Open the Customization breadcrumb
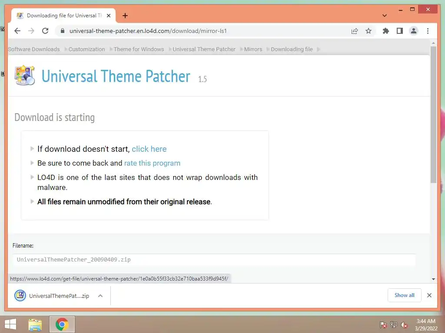445x333 pixels. [87, 49]
